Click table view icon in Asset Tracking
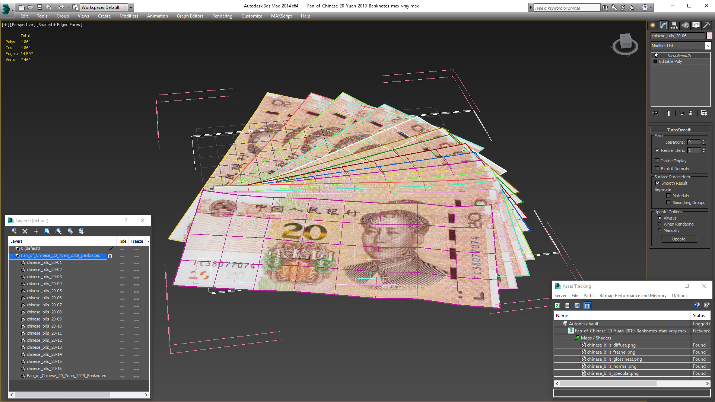The height and width of the screenshot is (402, 715). (588, 306)
